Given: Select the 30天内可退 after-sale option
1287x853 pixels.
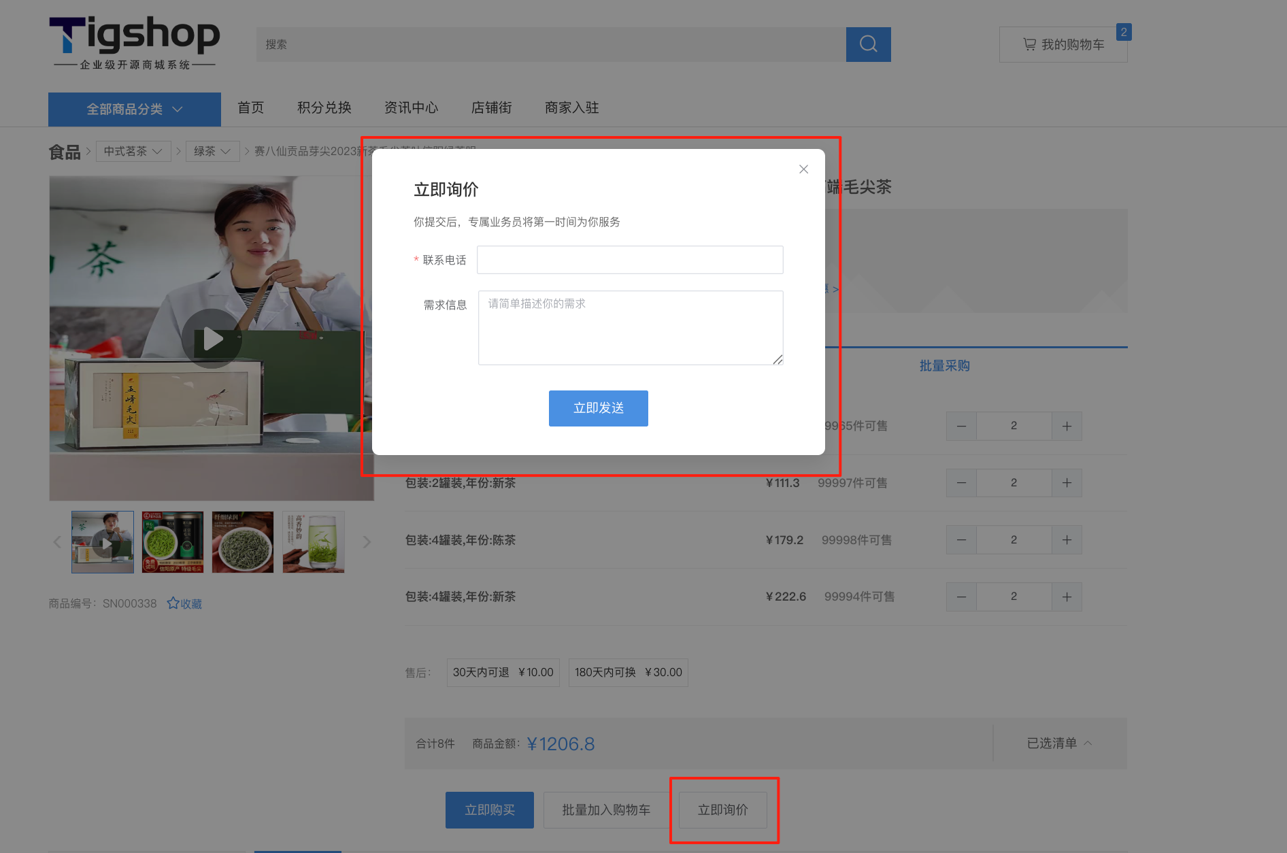Looking at the screenshot, I should click(x=503, y=672).
